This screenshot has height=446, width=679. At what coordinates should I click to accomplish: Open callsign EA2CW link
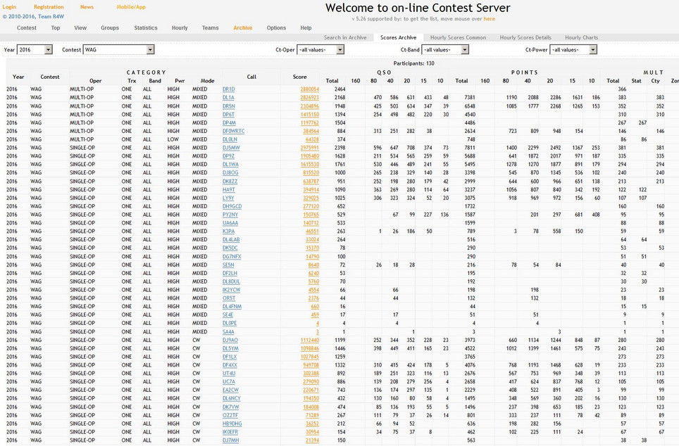[231, 390]
